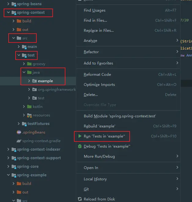Click the example package folder icon
The image size is (192, 202).
tap(34, 81)
